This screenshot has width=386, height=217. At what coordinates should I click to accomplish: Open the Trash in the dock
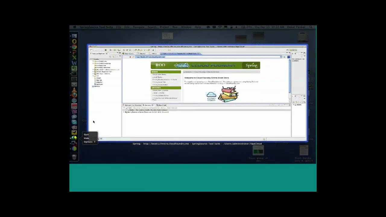tap(74, 157)
